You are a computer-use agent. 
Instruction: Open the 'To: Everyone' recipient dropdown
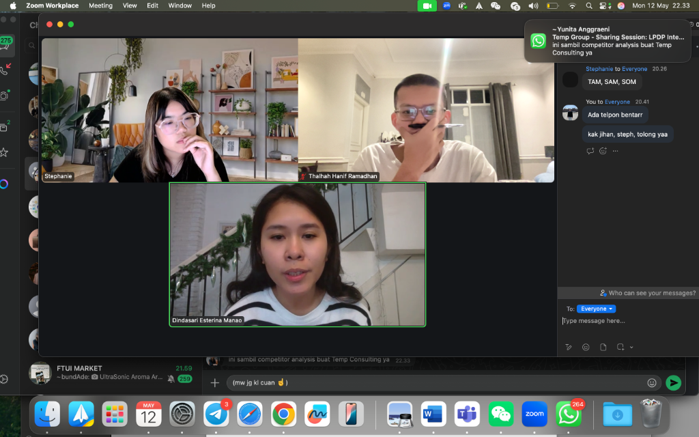tap(596, 309)
